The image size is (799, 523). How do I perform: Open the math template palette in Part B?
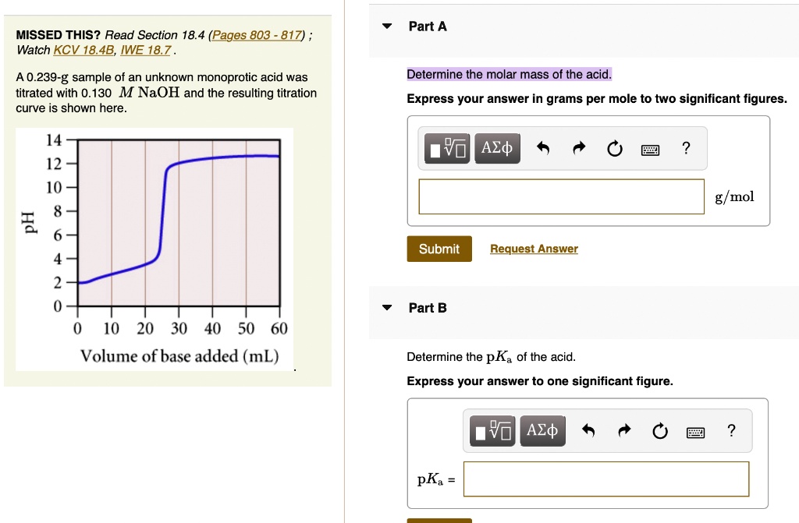[492, 430]
